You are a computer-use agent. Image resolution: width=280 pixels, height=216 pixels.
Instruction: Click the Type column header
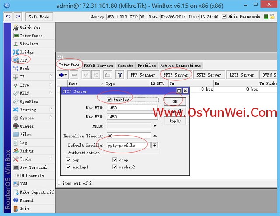point(127,84)
